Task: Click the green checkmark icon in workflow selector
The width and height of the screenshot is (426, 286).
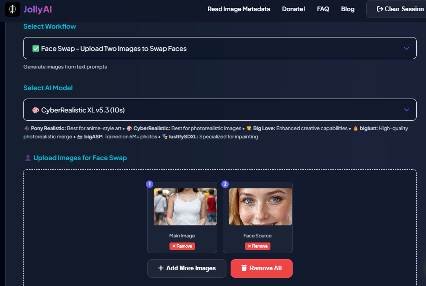Action: tap(36, 48)
